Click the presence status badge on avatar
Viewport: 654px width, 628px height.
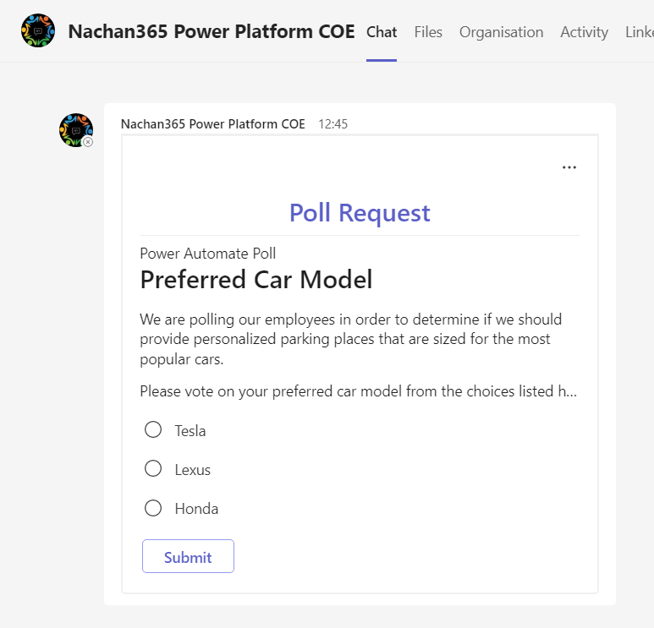[88, 142]
